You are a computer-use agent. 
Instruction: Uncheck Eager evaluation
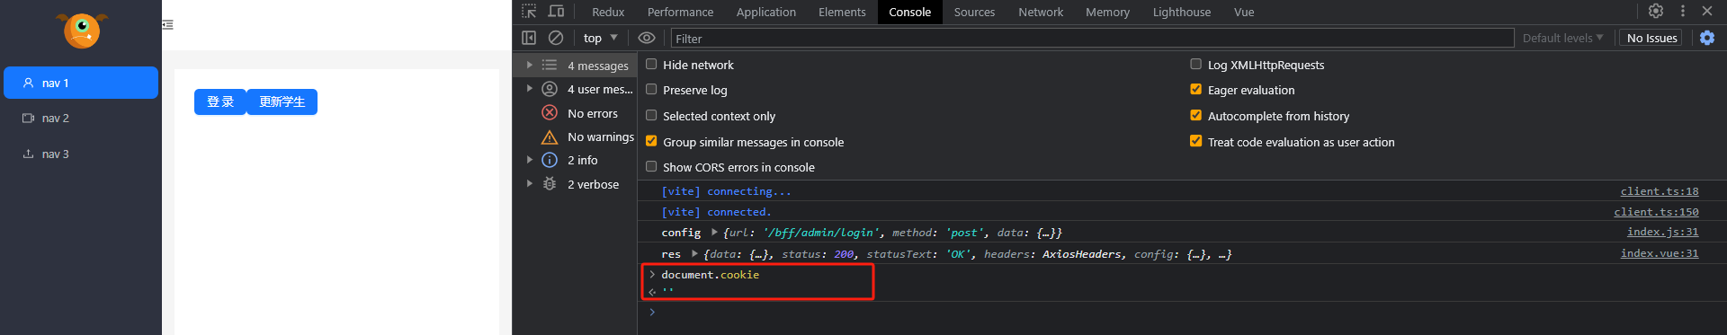tap(1195, 89)
